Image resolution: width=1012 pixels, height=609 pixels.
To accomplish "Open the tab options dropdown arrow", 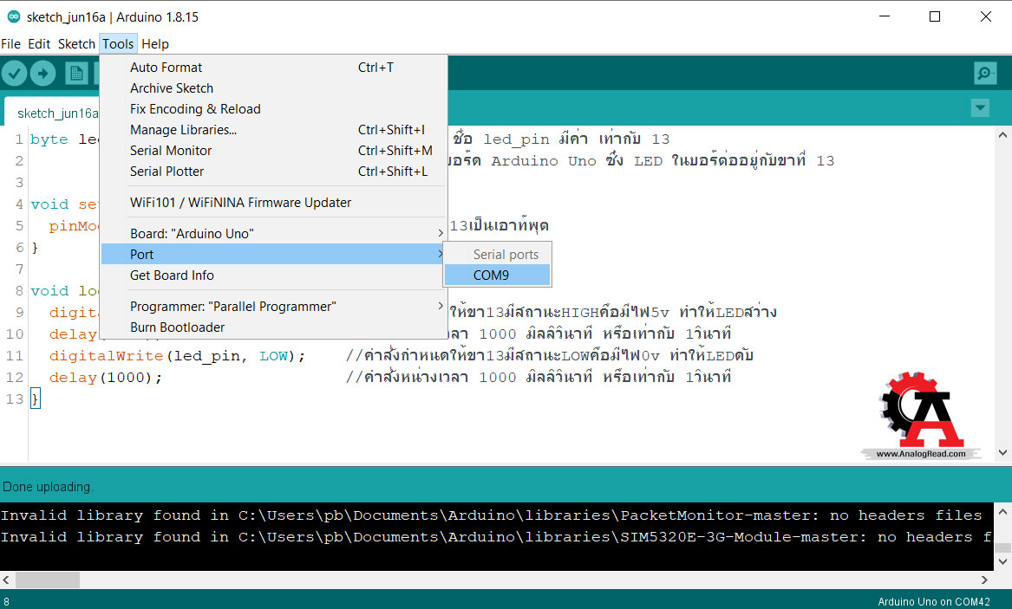I will (981, 107).
